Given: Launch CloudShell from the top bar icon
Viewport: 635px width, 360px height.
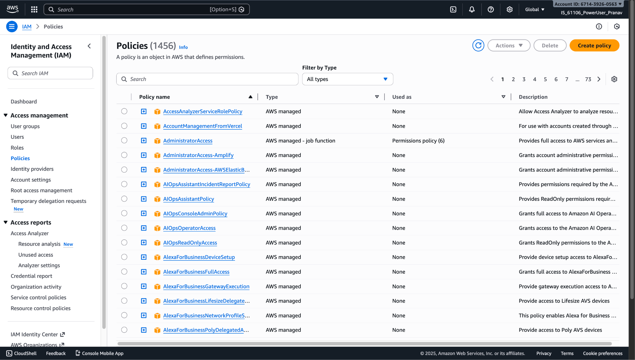Looking at the screenshot, I should 453,9.
